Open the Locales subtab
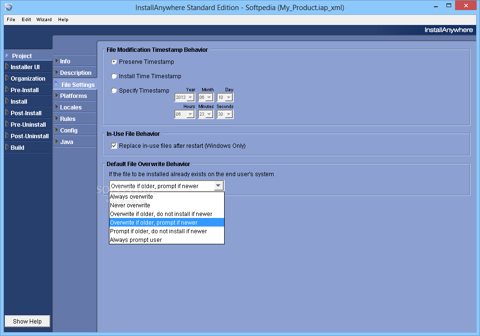Screen dimensions: 480x336 coord(75,108)
